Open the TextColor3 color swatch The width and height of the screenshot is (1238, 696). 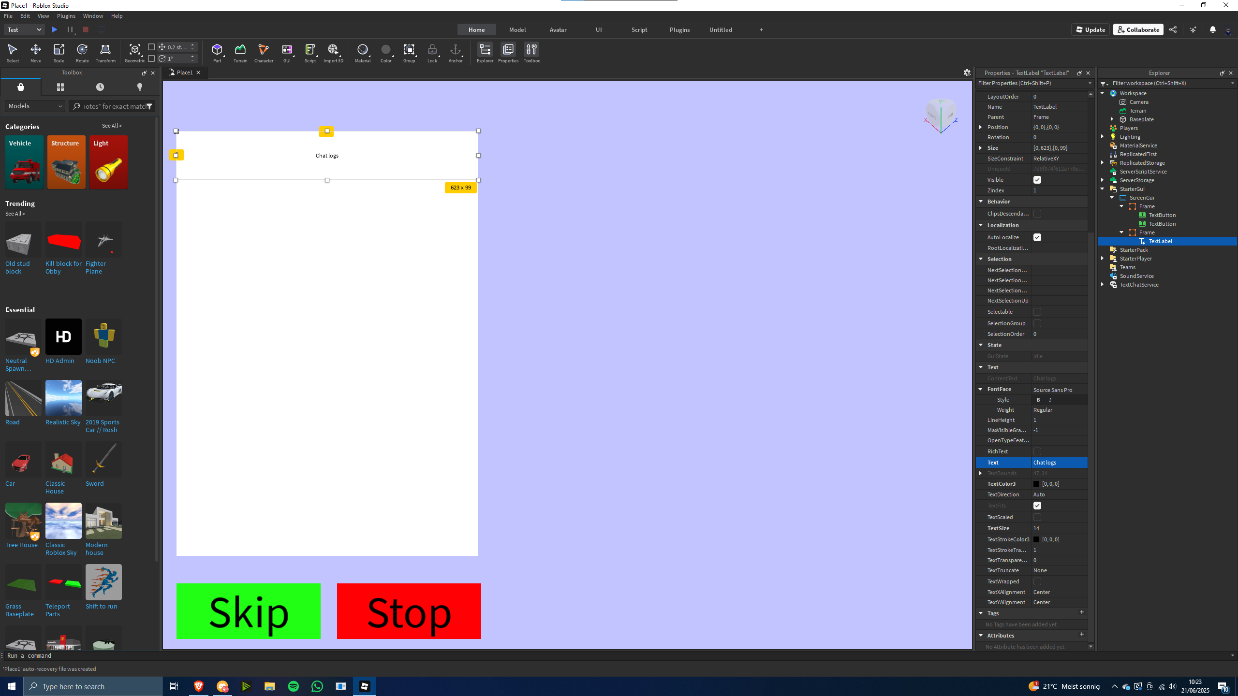tap(1036, 484)
